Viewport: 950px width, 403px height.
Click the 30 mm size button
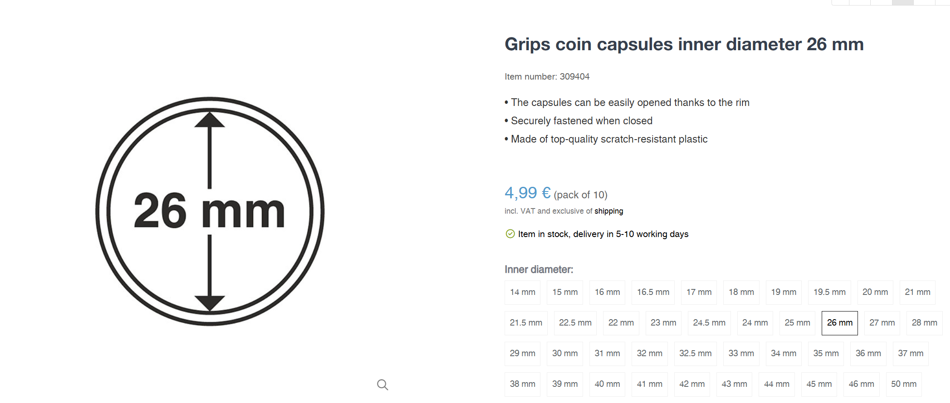tap(565, 354)
